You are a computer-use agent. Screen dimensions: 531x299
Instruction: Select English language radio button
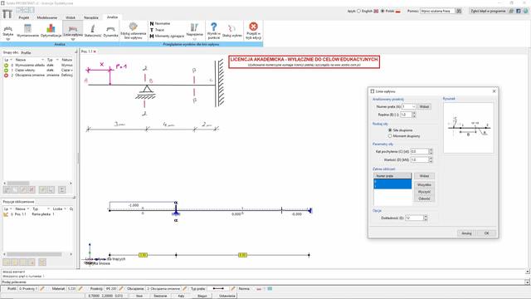358,11
